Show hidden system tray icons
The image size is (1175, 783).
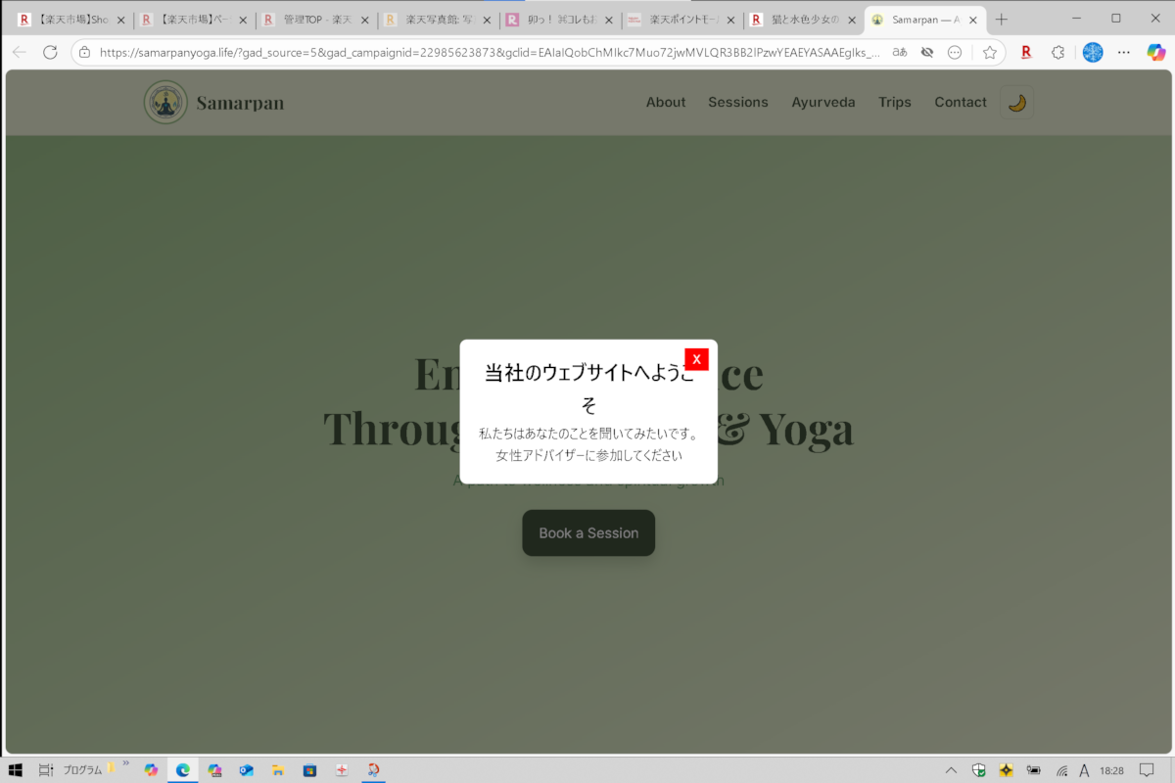tap(951, 770)
